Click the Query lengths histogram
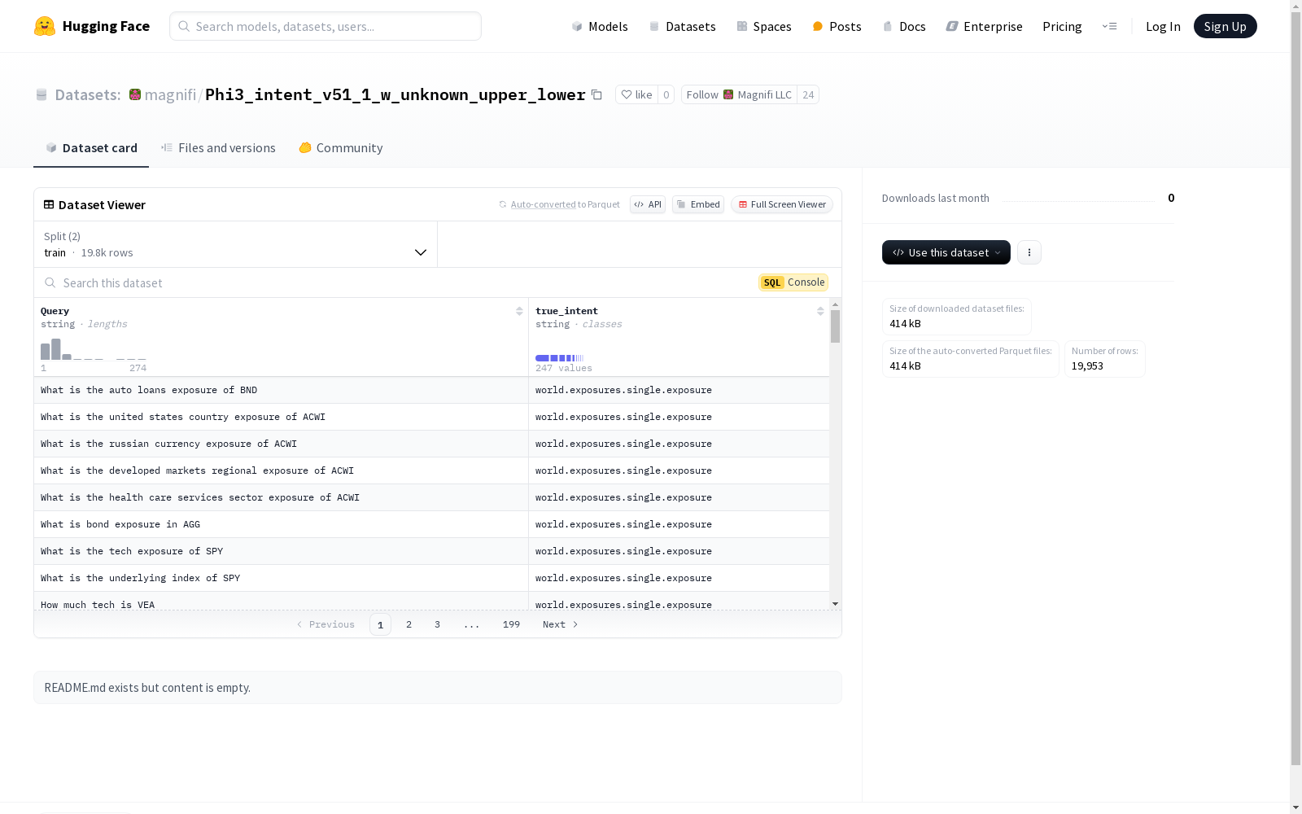 point(94,349)
